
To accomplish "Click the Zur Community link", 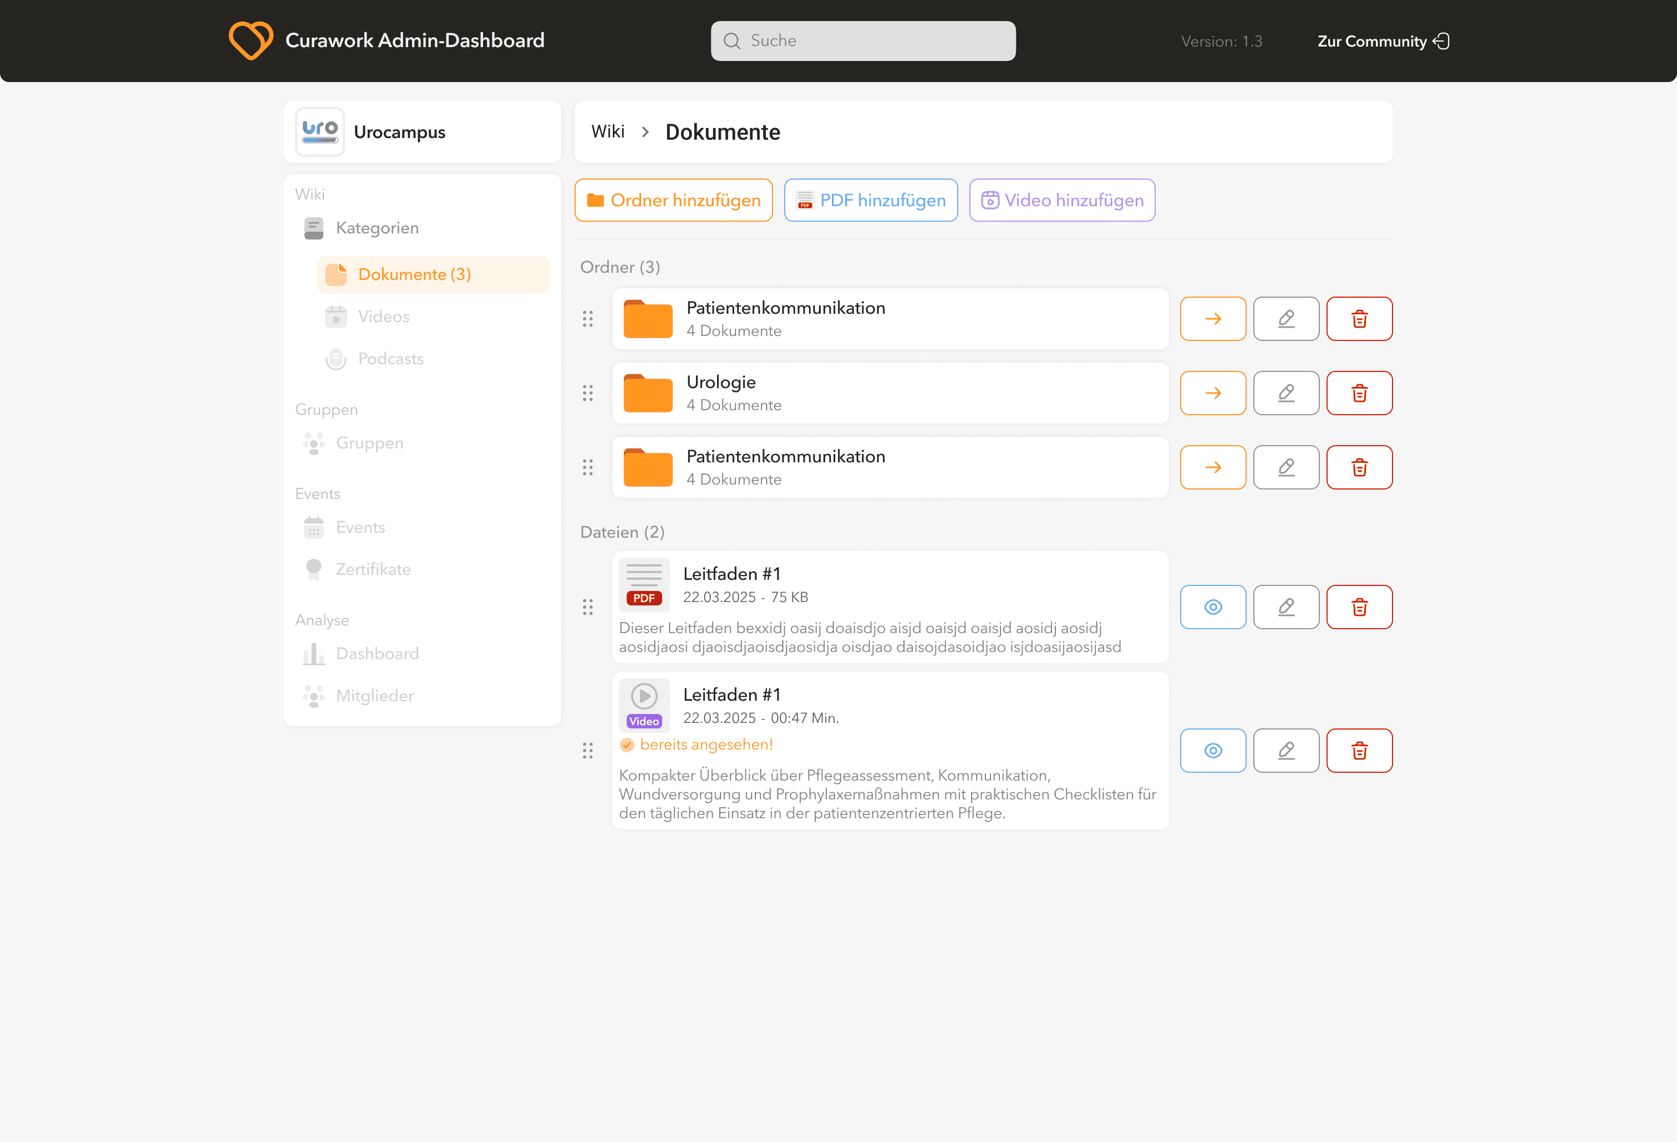I will (x=1383, y=41).
